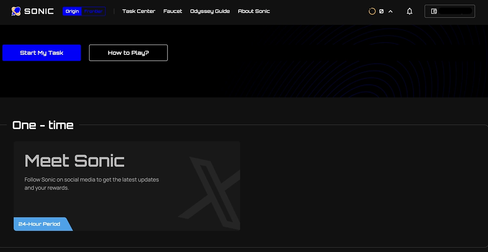488x252 pixels.
Task: Open the notifications bell
Action: click(410, 11)
